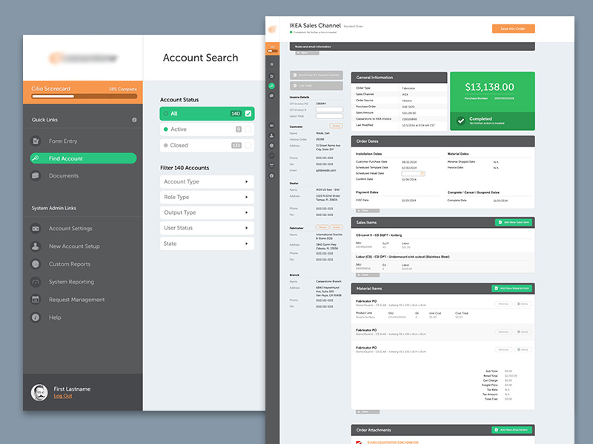This screenshot has width=593, height=444.
Task: Click the IKEA Sales Channel title
Action: pyautogui.click(x=315, y=26)
